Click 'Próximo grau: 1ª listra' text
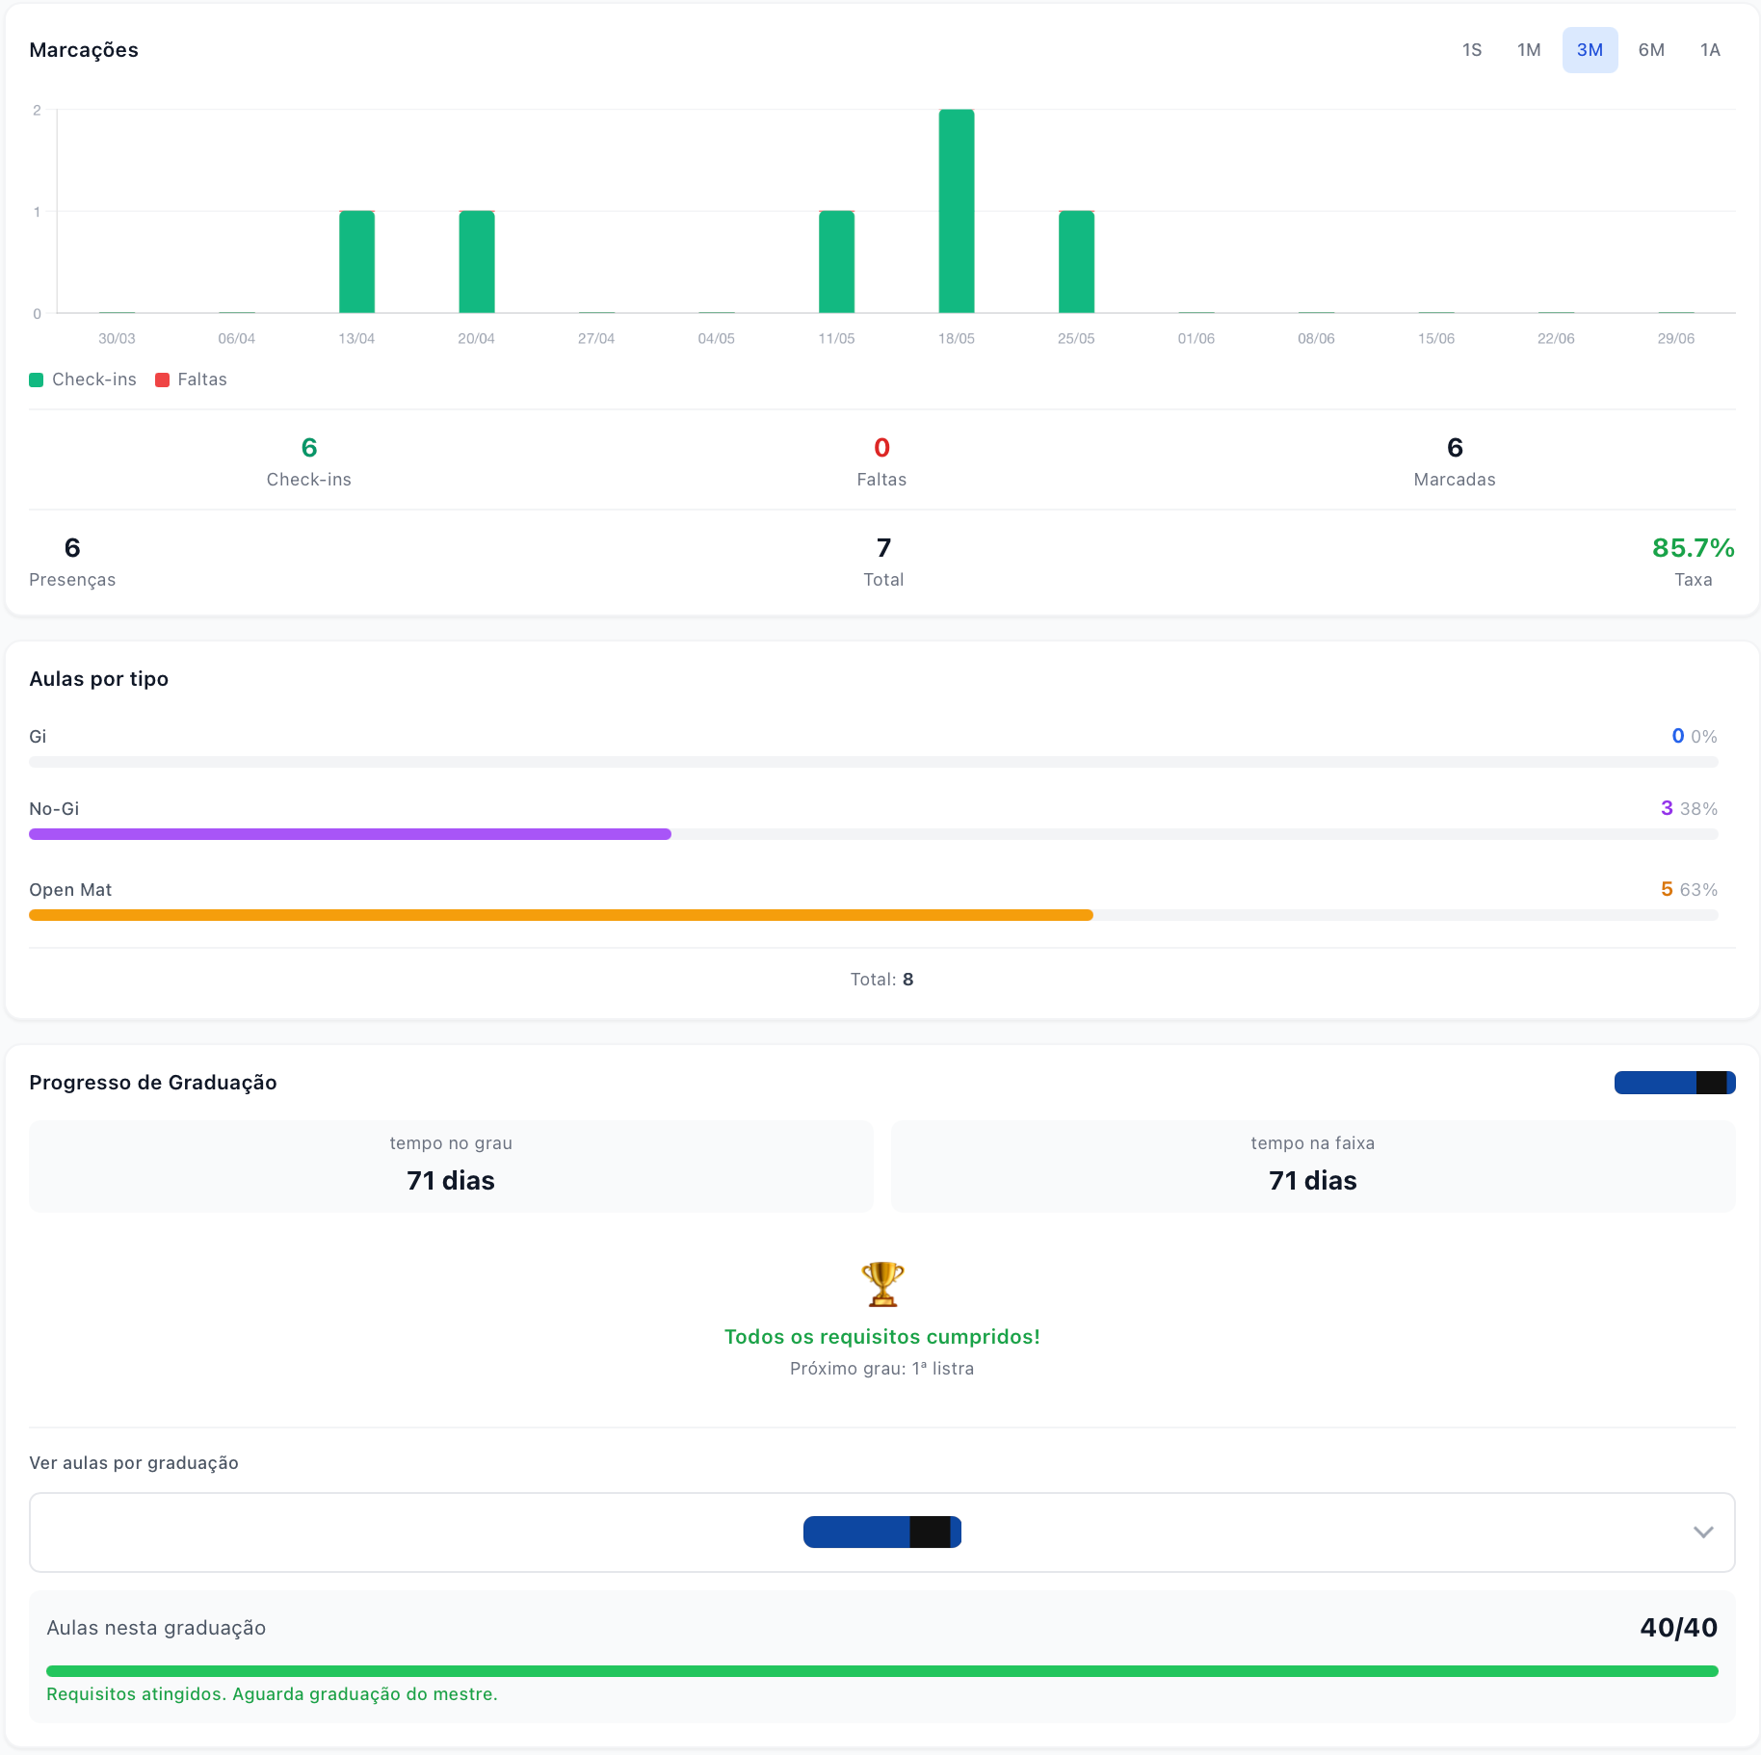The image size is (1761, 1755). pos(881,1369)
